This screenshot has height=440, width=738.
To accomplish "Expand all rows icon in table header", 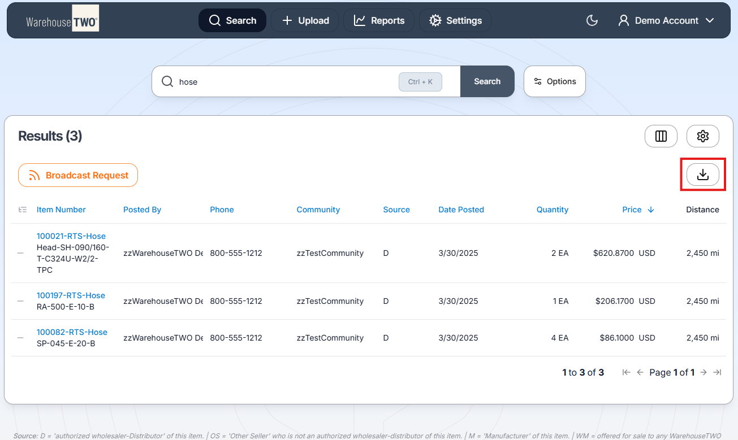I will coord(23,210).
